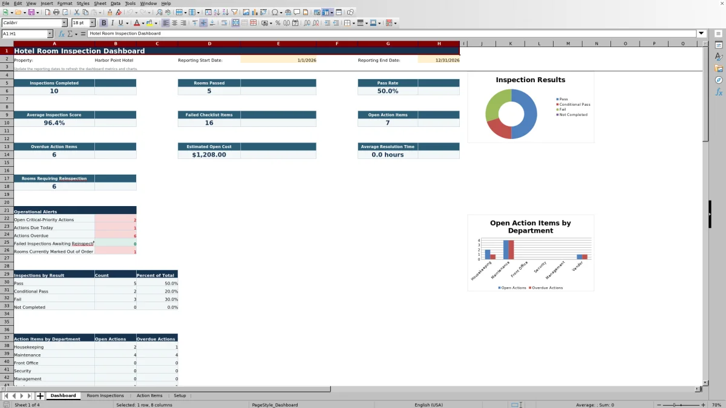Open the Data menu

pyautogui.click(x=115, y=4)
